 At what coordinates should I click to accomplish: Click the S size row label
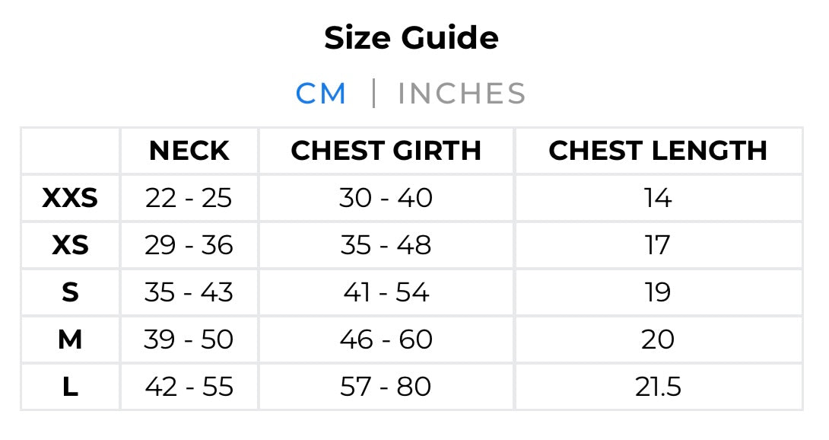[x=70, y=293]
